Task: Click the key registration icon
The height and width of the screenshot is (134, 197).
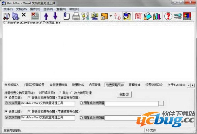Action: [x=178, y=16]
